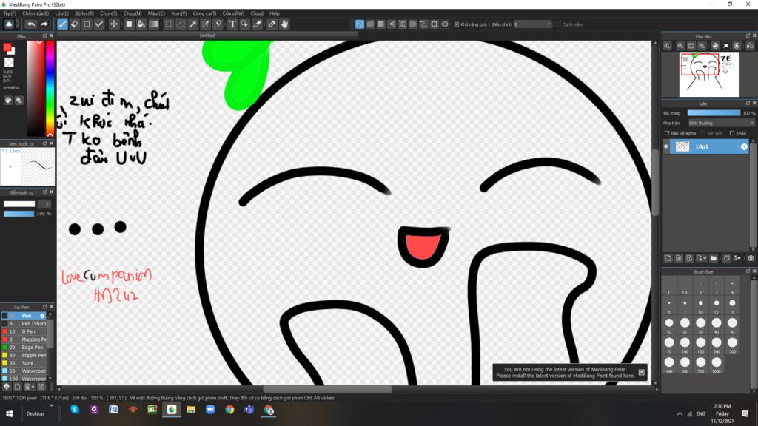Click the latest version install notice

[565, 373]
